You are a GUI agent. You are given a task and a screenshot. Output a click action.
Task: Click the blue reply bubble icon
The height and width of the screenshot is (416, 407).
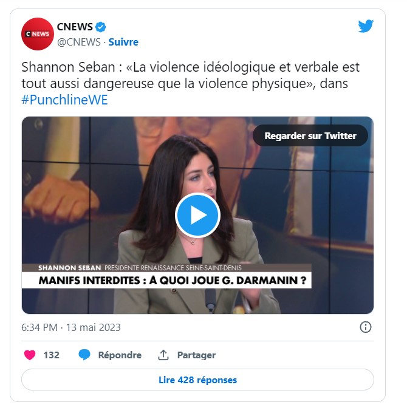point(84,355)
